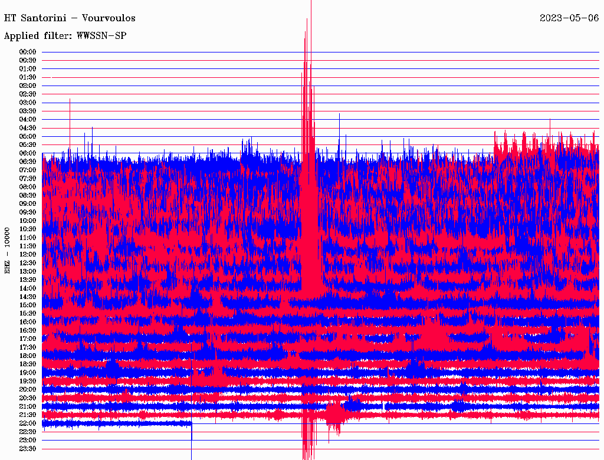Click the time label '09:00'
This screenshot has width=604, height=460.
28,204
